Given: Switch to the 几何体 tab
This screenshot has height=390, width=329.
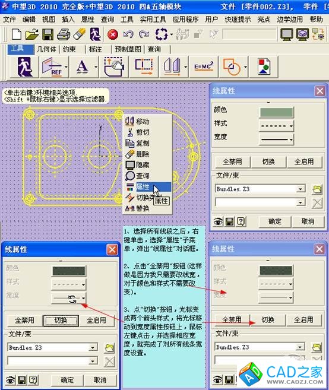Looking at the screenshot, I should [x=46, y=49].
